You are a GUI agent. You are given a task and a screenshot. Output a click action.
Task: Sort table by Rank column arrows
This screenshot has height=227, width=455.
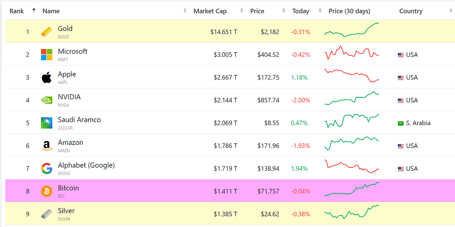(34, 10)
